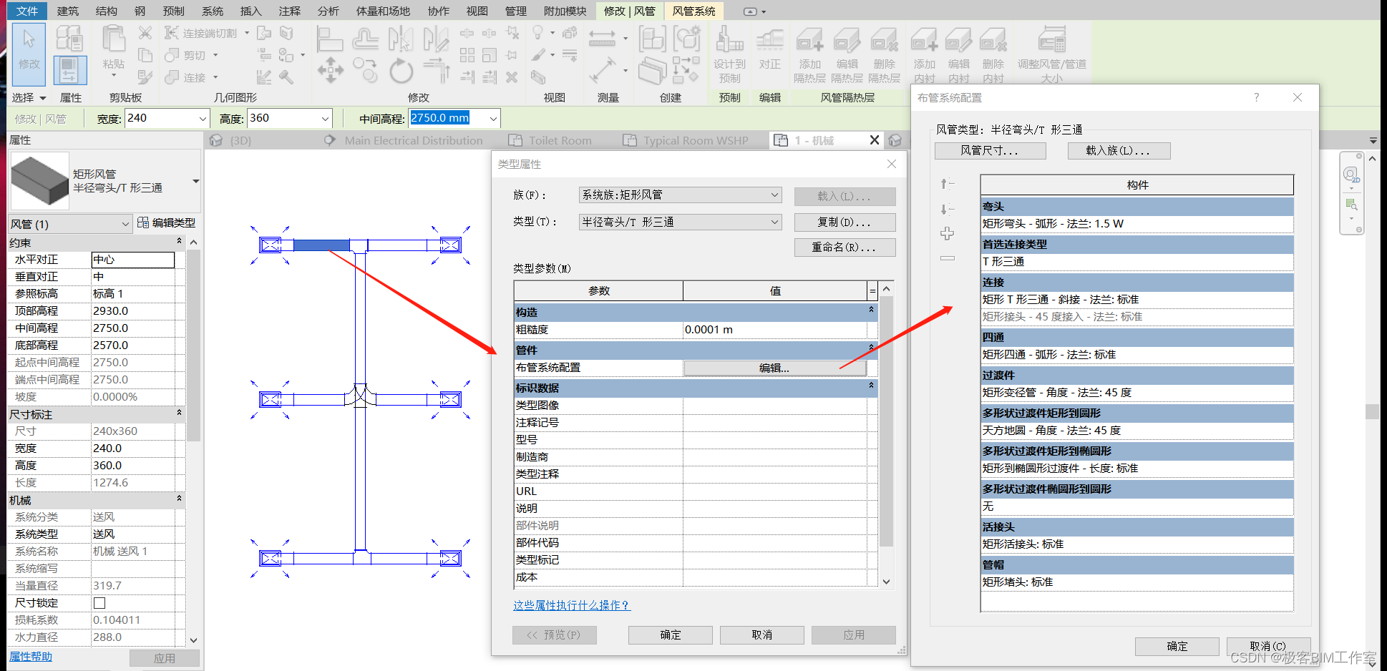Click 复制(D)... in 类型属性 dialog
1387x671 pixels.
pos(845,222)
